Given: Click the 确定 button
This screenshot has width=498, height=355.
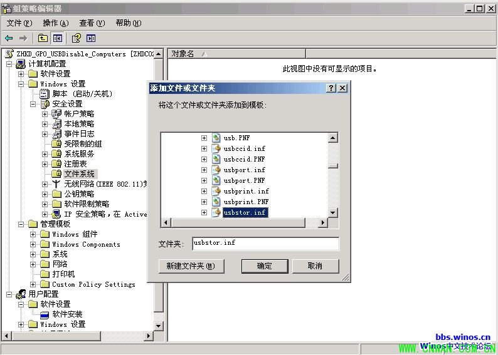Looking at the screenshot, I should (264, 266).
